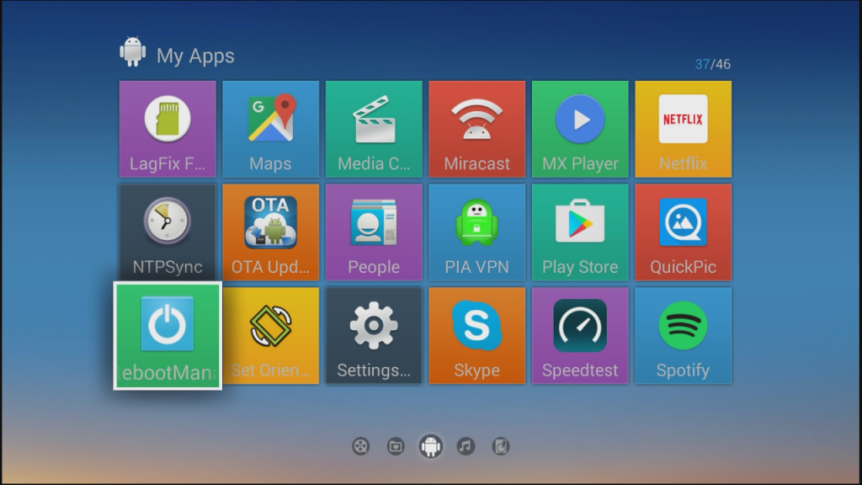
Task: Open the highlighted RebootManager tile
Action: (168, 335)
